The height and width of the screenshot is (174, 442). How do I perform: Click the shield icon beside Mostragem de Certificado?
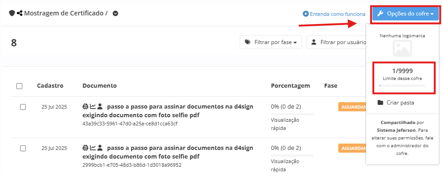(12, 13)
